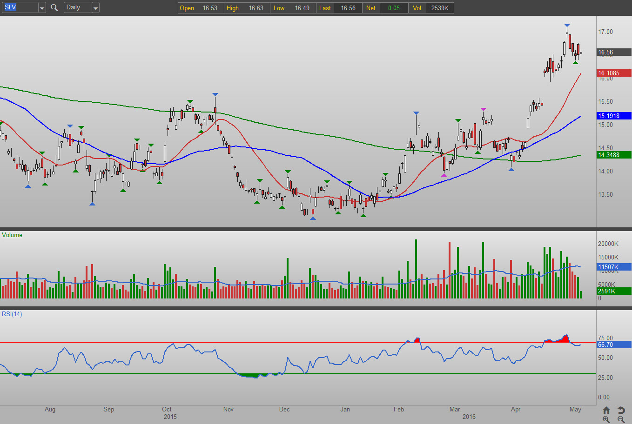The height and width of the screenshot is (424, 632).
Task: Click the green 14.3488 moving average tag
Action: point(613,155)
